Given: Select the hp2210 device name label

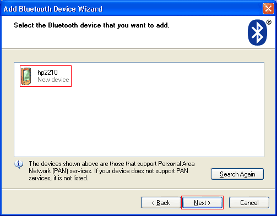Looking at the screenshot, I should coord(47,73).
